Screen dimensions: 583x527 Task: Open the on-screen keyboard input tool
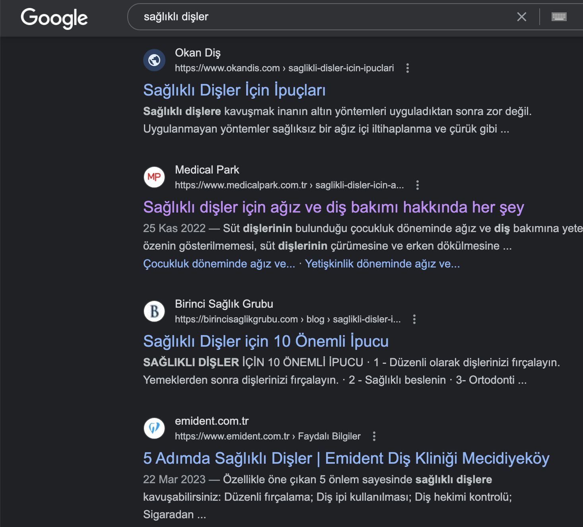[x=559, y=17]
